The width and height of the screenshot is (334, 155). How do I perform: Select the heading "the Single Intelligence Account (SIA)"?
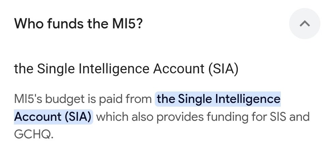tap(126, 69)
